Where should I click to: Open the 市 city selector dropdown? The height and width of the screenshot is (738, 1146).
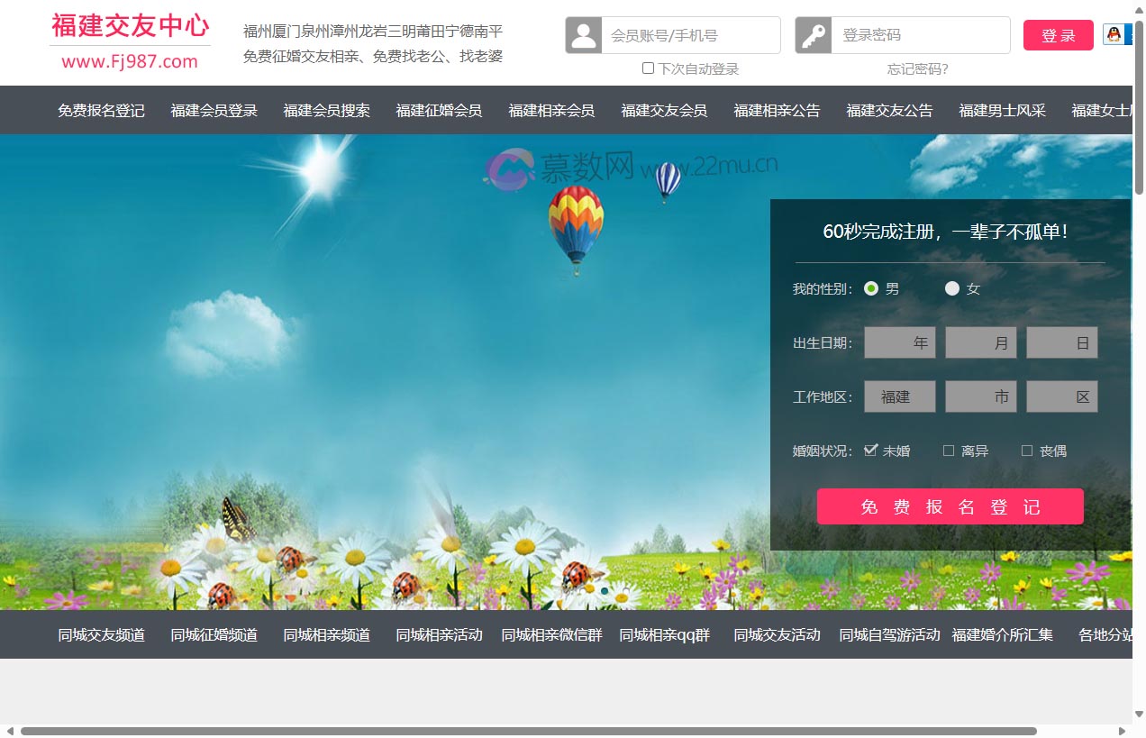(980, 396)
